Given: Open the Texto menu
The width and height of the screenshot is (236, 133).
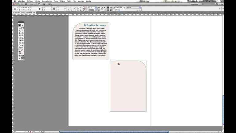Looking at the screenshot, I should click(x=56, y=1).
